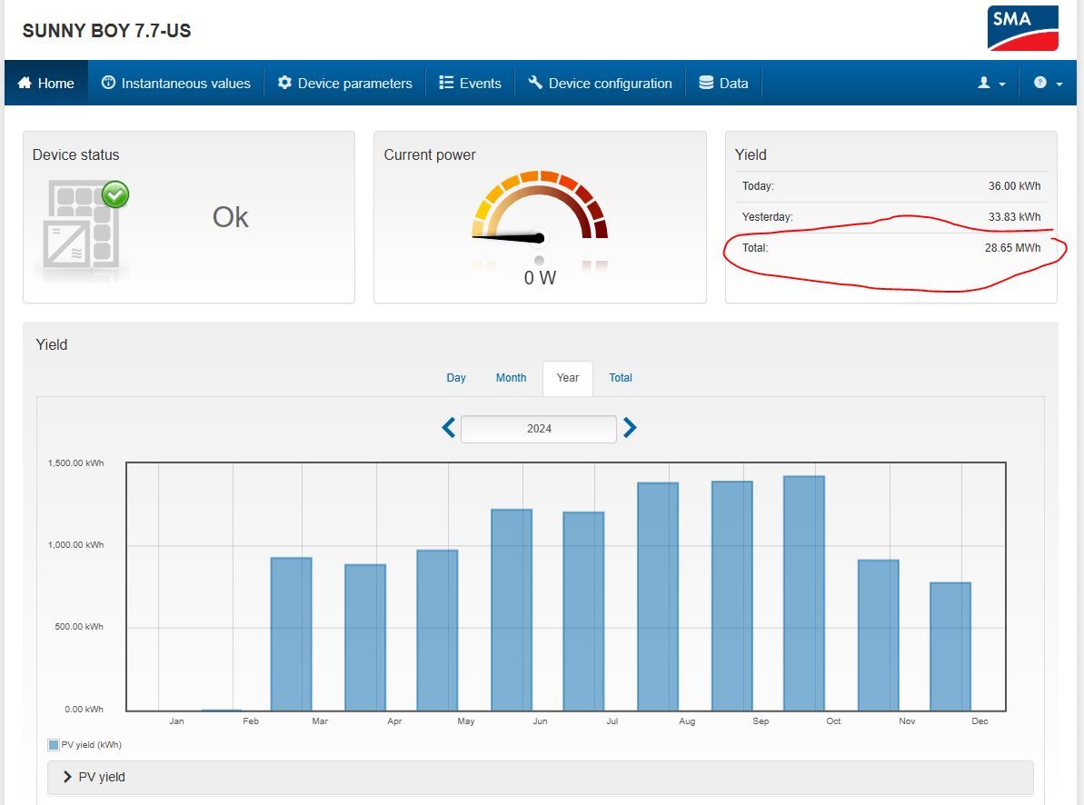The width and height of the screenshot is (1084, 805).
Task: Click the Today yield value 36.00 kWh
Action: (1014, 186)
